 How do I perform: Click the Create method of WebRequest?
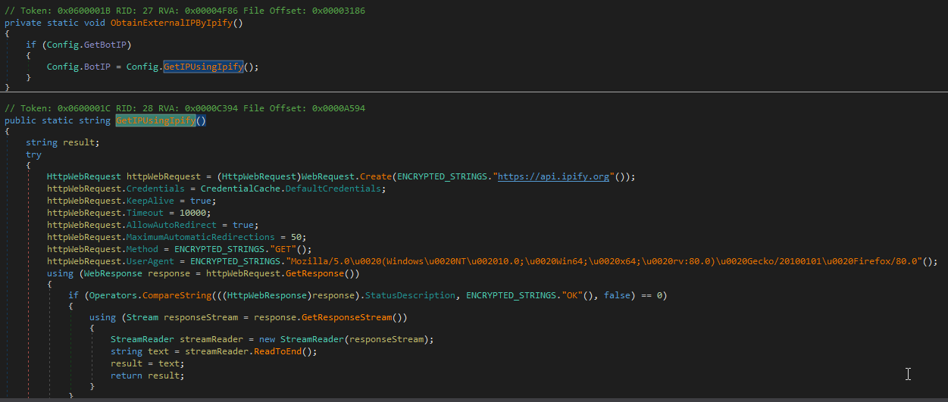[376, 176]
